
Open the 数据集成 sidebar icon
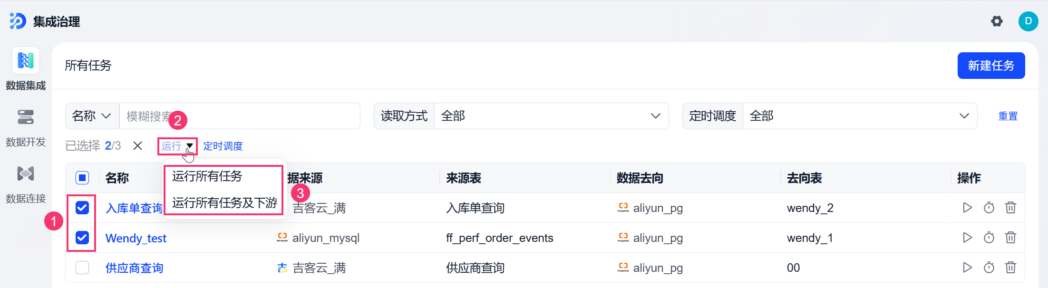pos(26,61)
